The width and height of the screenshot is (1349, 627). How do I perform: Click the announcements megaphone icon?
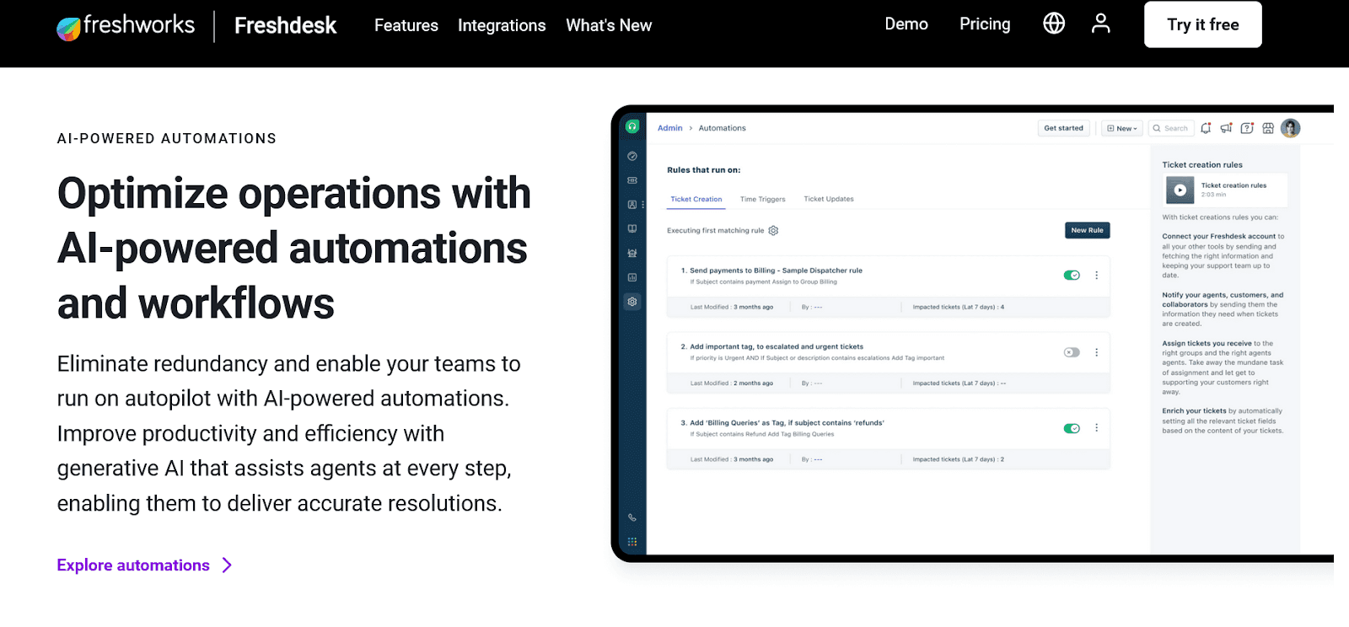coord(1226,128)
